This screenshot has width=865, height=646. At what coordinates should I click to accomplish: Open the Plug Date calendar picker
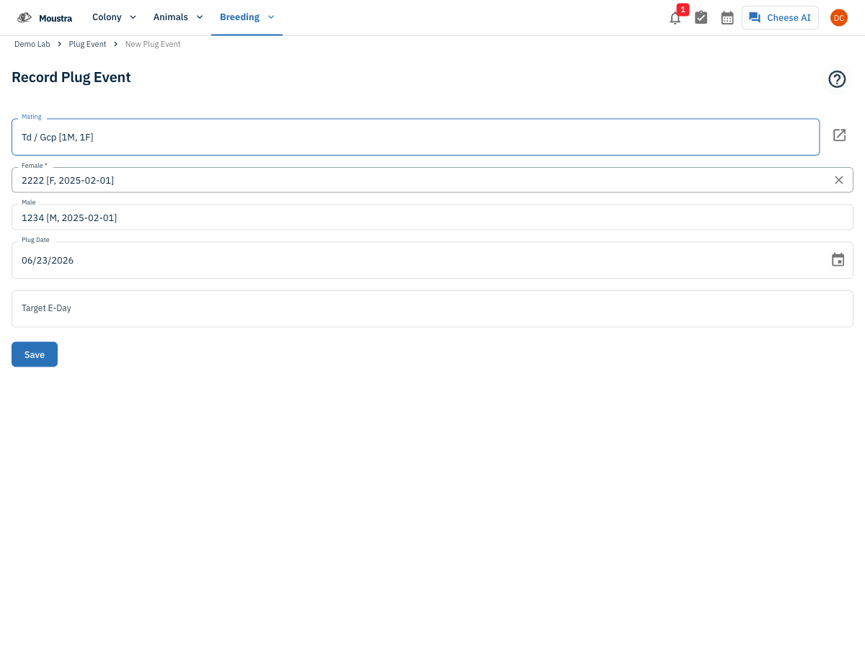point(838,260)
